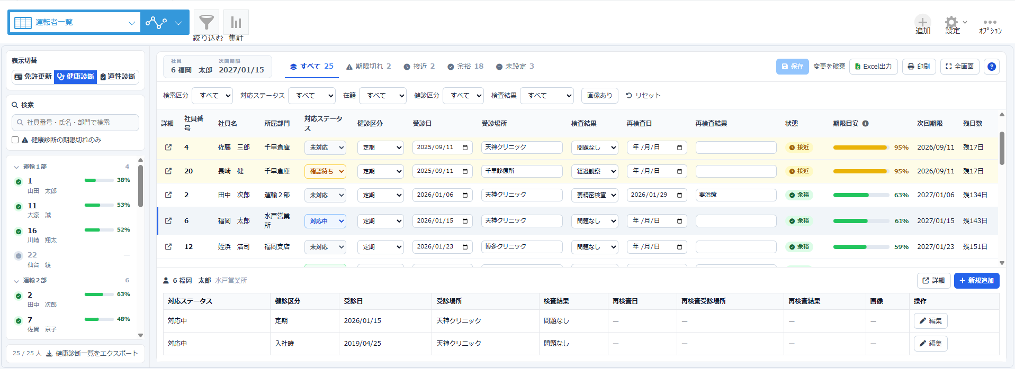Open detail link icon for 佐藤 三郎 row
The height and width of the screenshot is (369, 1015).
(168, 147)
